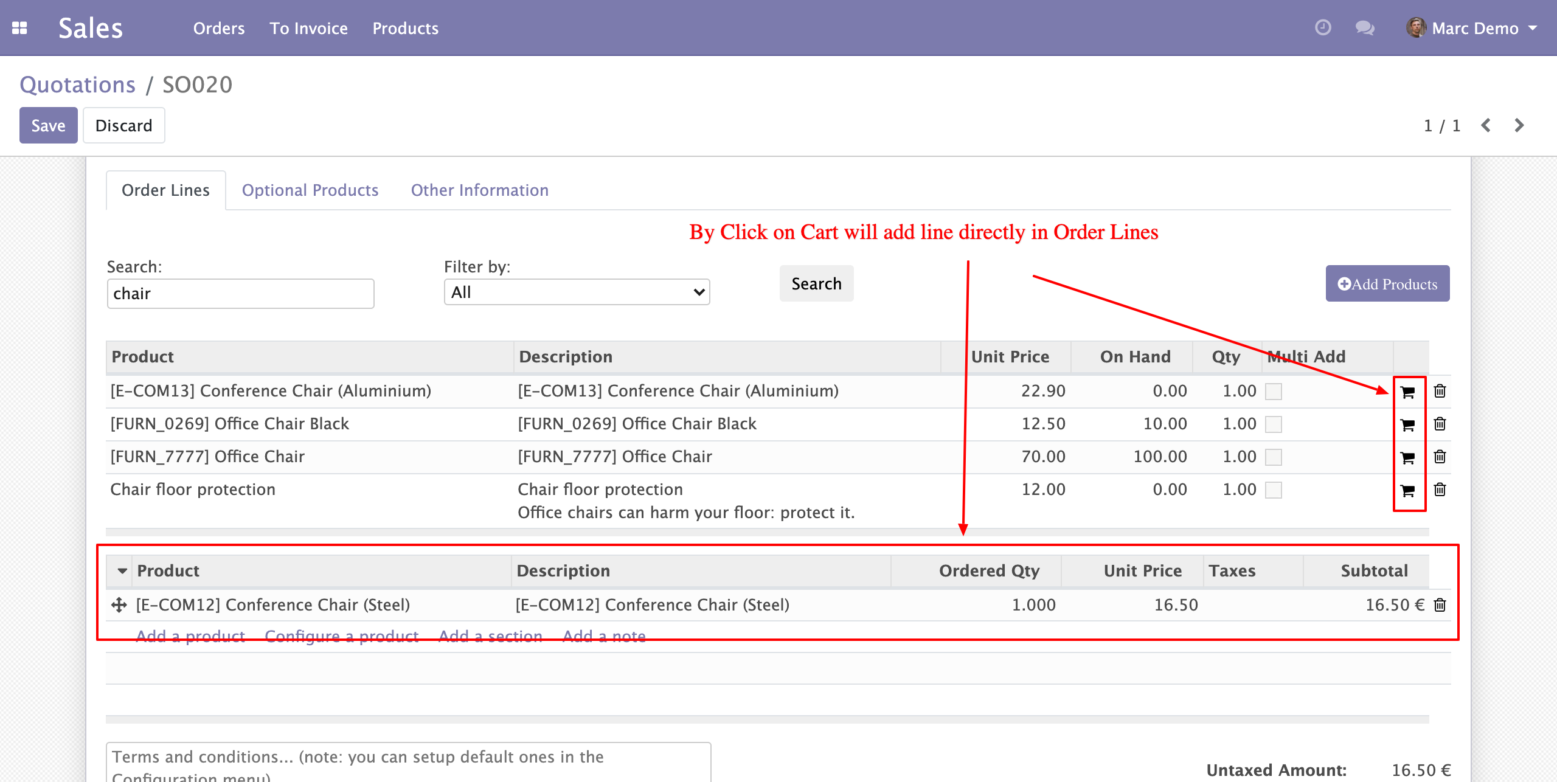
Task: Go back via Quotations breadcrumb link
Action: [x=77, y=85]
